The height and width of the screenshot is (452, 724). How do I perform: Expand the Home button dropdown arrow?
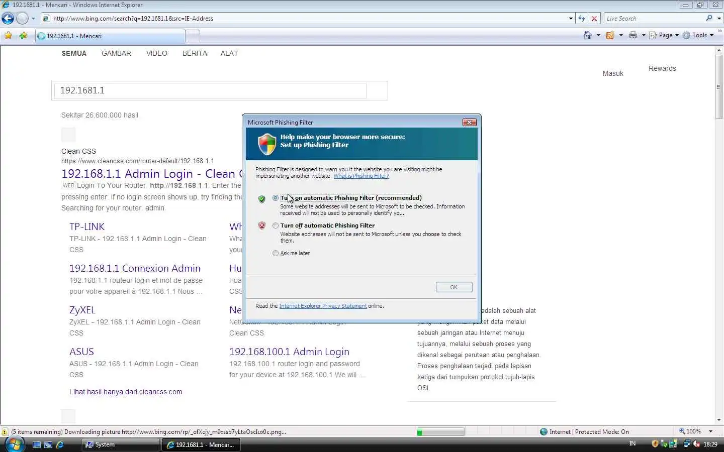point(598,35)
